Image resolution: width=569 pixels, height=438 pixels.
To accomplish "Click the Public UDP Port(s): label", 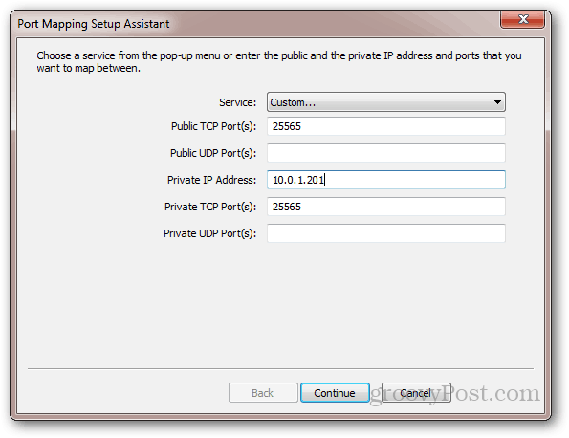I will (x=213, y=154).
